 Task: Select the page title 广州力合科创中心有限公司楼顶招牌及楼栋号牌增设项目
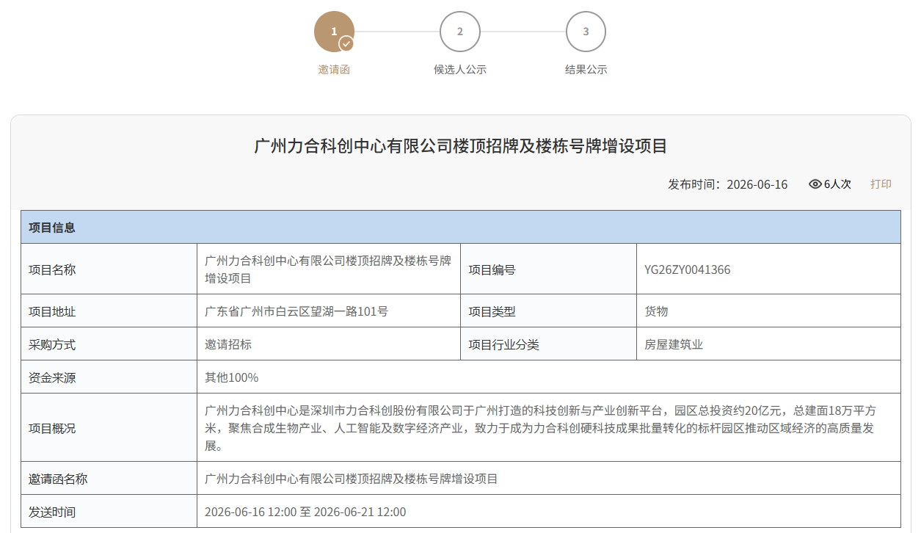point(461,146)
